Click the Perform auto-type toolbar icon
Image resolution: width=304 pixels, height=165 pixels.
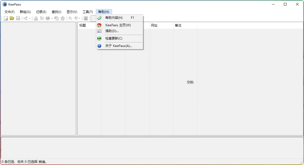[x=63, y=18]
